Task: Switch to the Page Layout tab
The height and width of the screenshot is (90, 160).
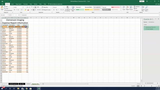Action: [18, 4]
